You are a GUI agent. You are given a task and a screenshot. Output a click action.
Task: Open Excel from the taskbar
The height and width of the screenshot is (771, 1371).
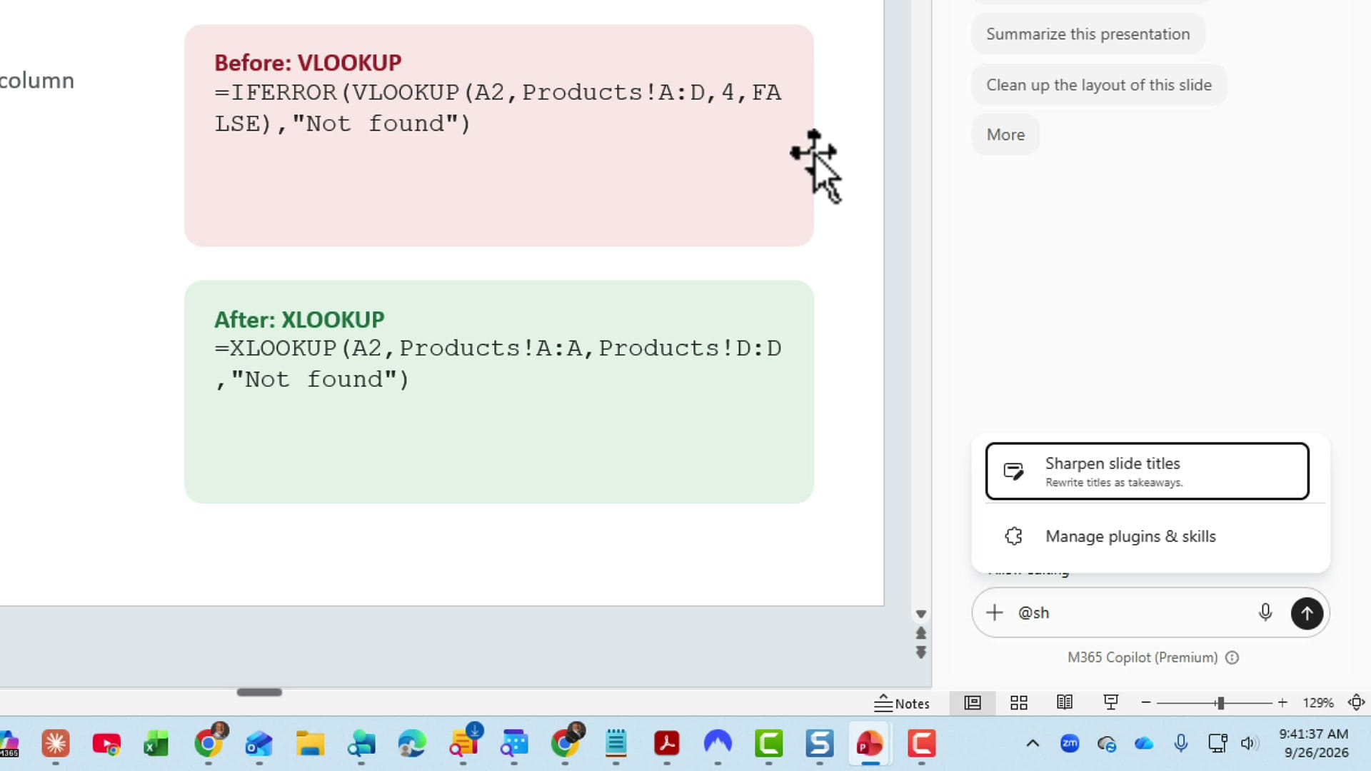(156, 745)
